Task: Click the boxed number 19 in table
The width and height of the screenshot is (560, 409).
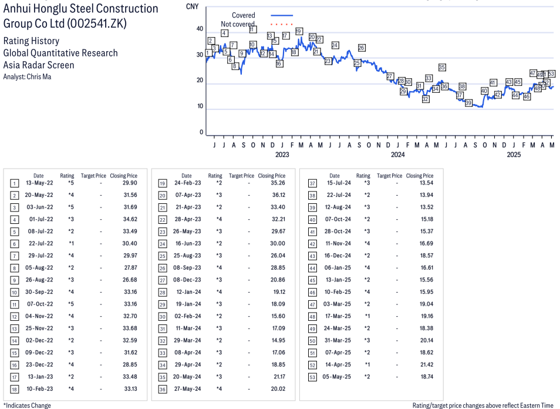Action: point(163,183)
